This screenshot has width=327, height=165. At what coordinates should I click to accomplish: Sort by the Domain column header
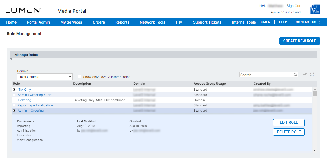pos(162,84)
